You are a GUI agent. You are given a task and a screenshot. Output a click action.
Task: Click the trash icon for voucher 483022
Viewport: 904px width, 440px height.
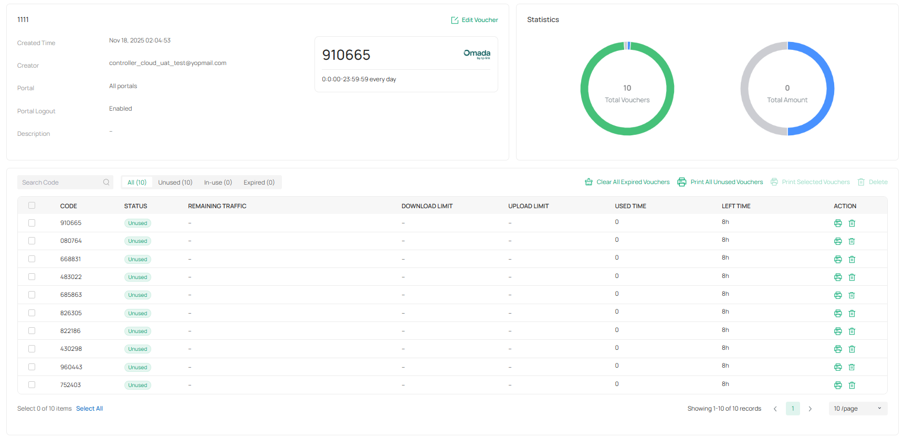852,277
